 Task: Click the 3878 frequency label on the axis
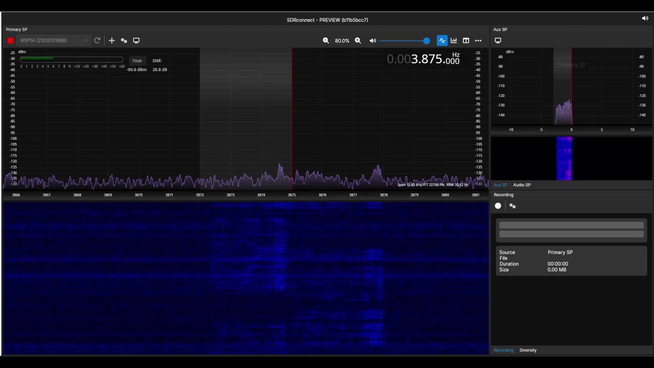[x=384, y=195]
